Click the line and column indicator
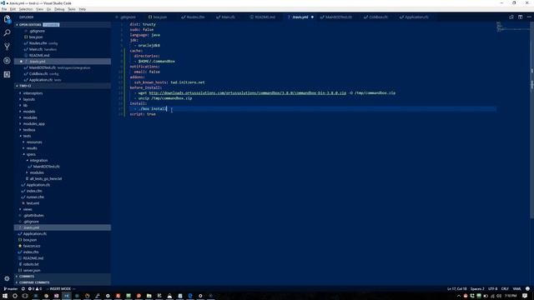The width and height of the screenshot is (534, 300). [x=456, y=289]
